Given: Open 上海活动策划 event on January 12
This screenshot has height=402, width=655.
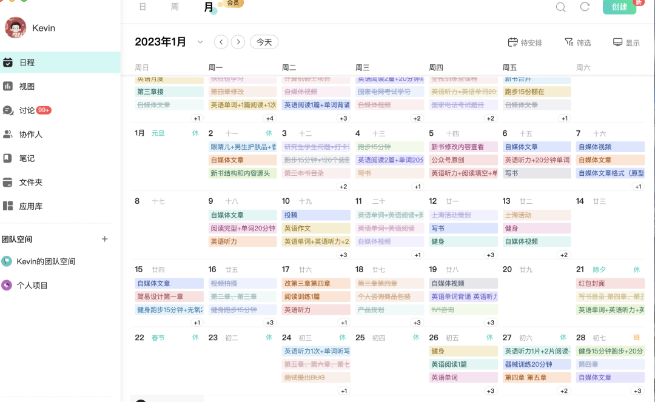Looking at the screenshot, I should [x=463, y=215].
